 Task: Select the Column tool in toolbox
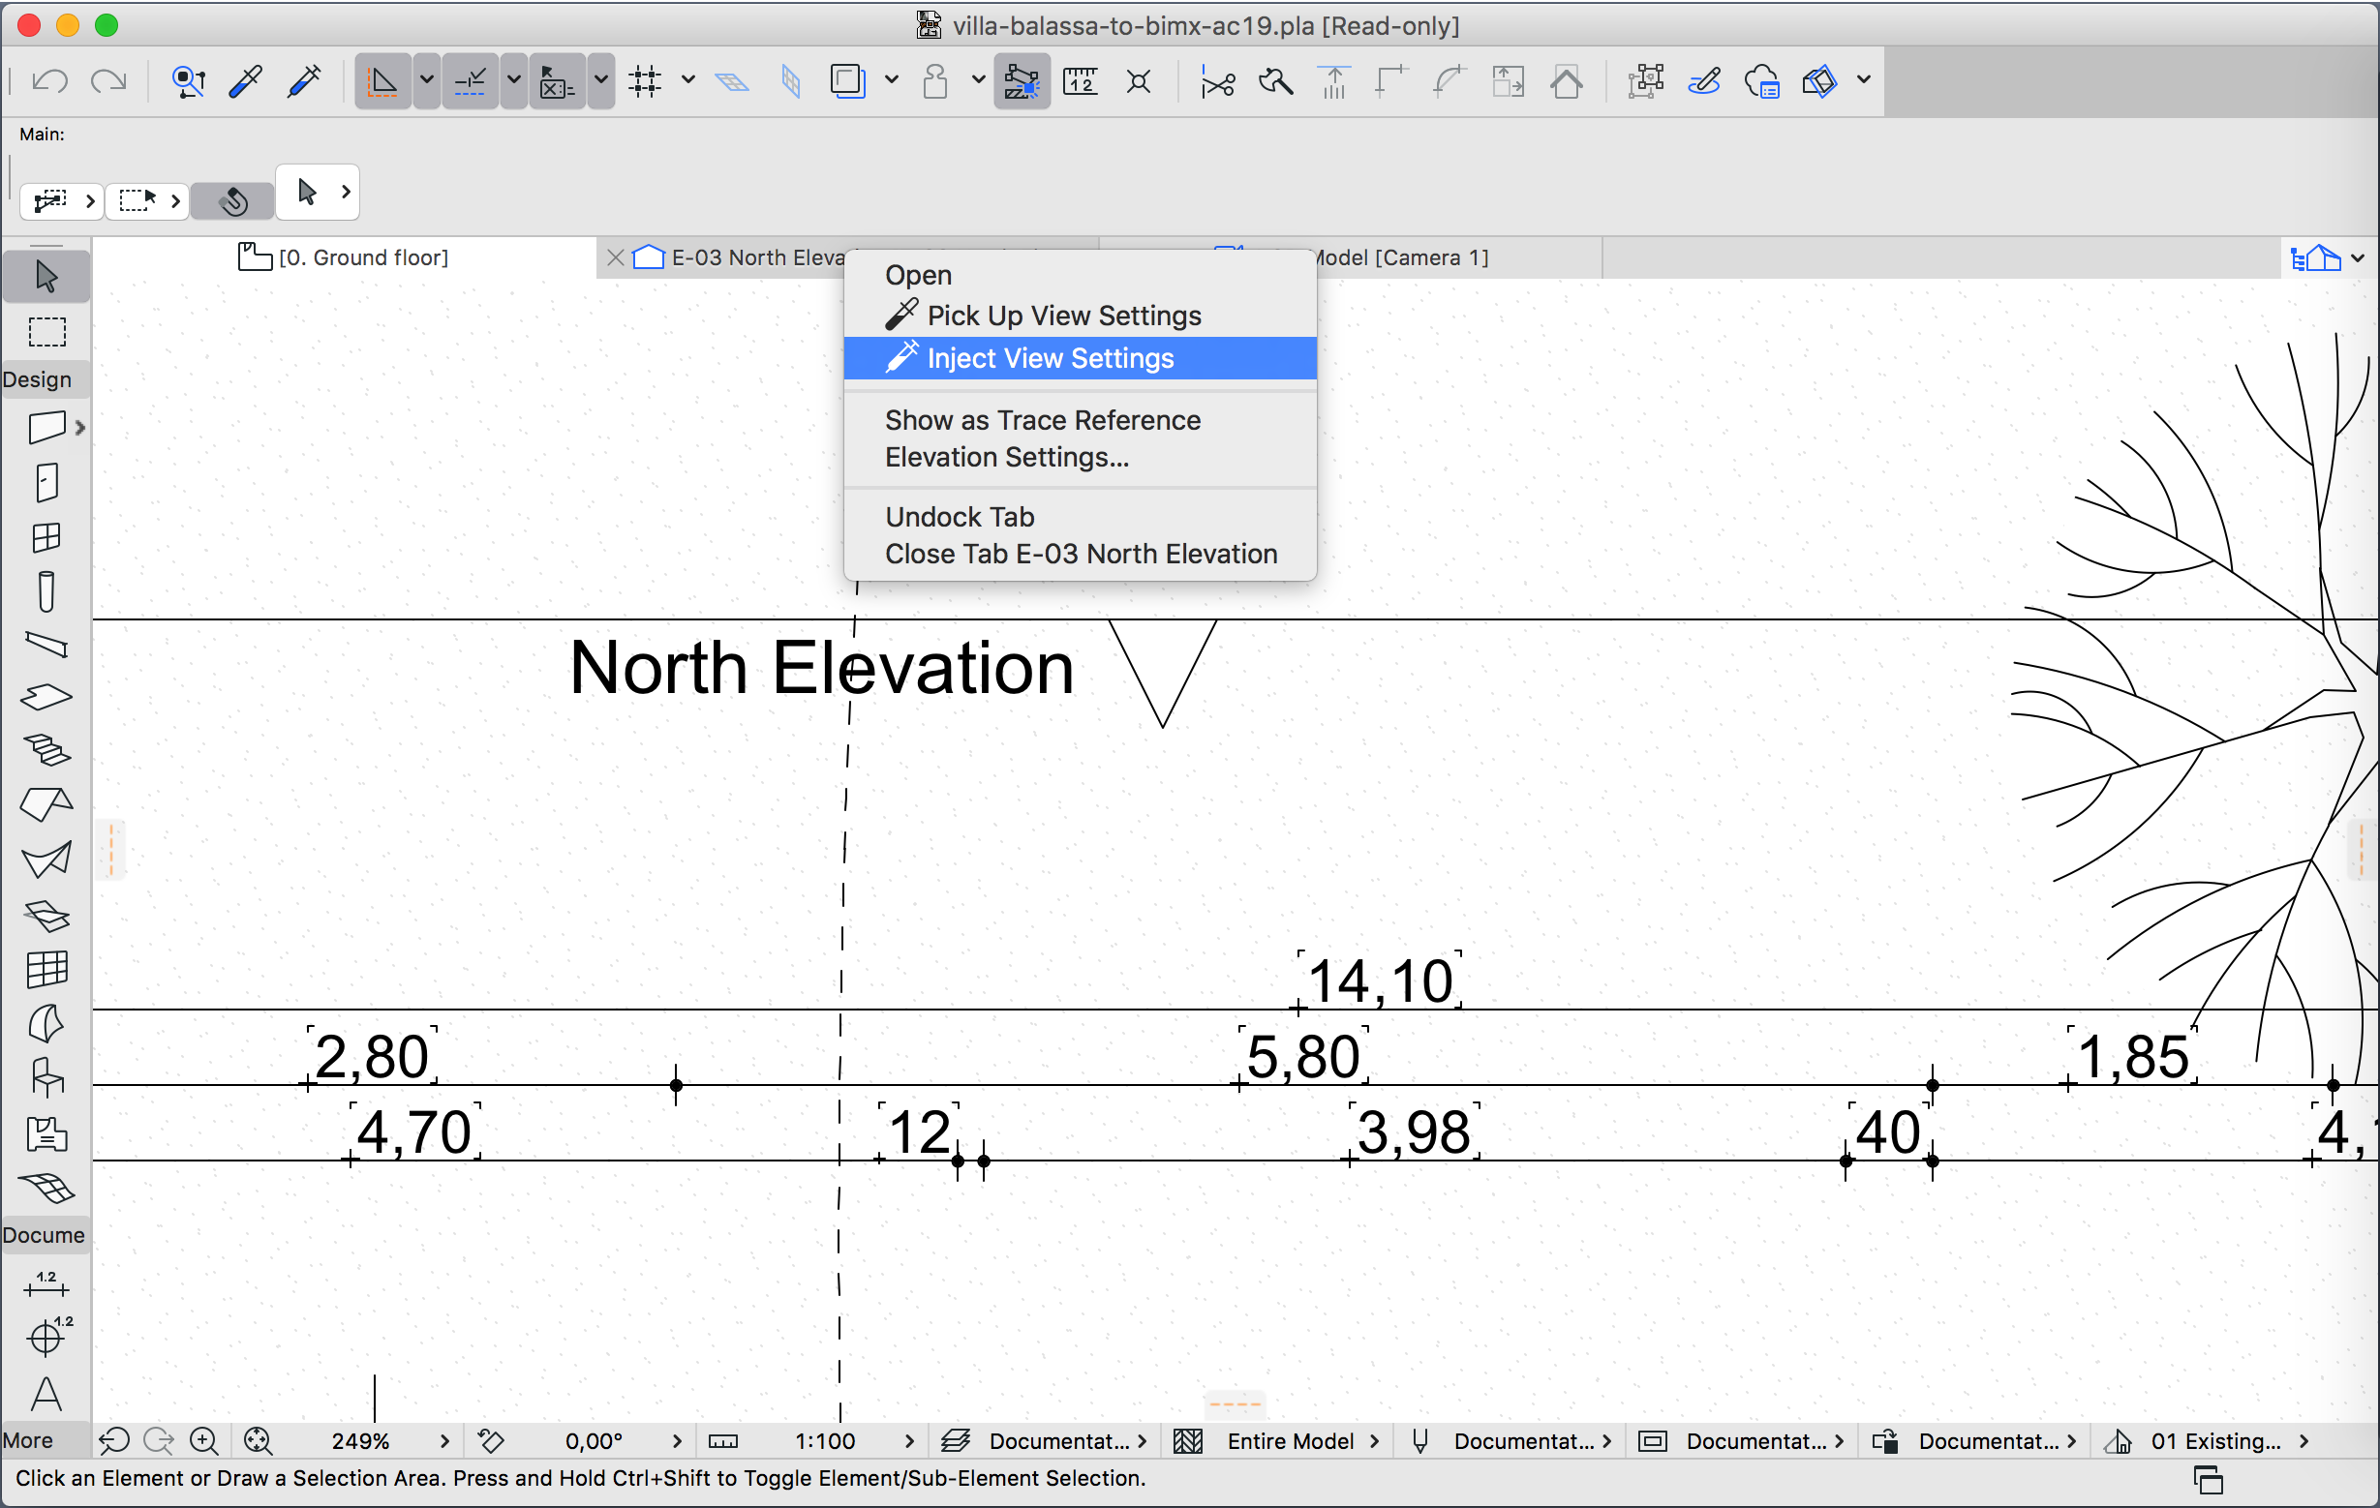(x=46, y=592)
